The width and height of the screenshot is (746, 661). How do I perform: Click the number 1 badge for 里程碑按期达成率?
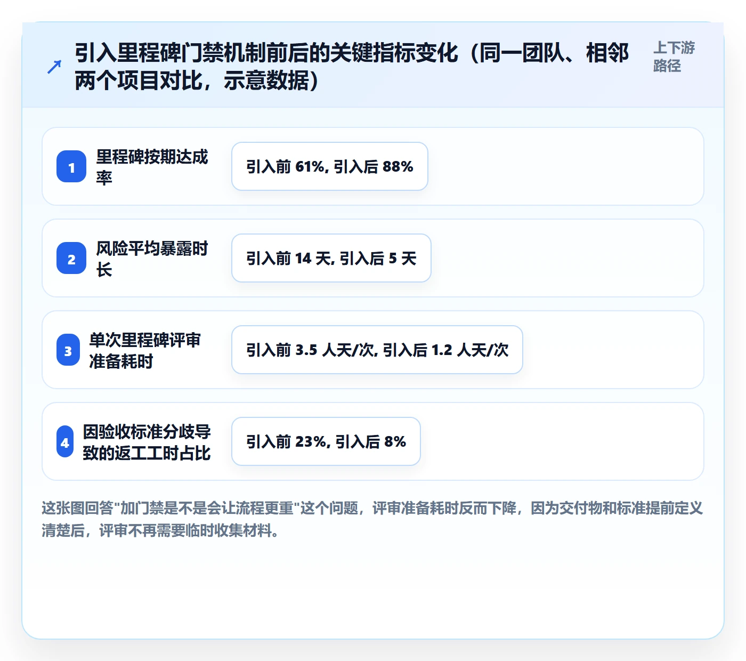click(71, 167)
